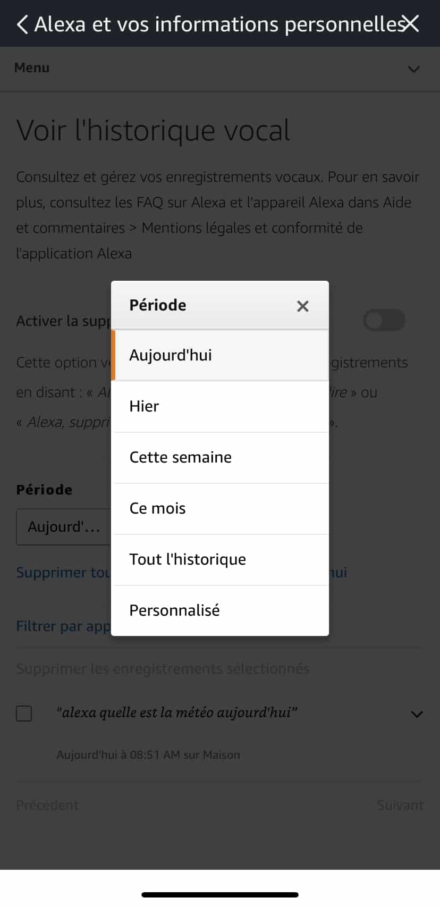Toggle the voice deletion switch
The image size is (440, 906).
[x=384, y=320]
